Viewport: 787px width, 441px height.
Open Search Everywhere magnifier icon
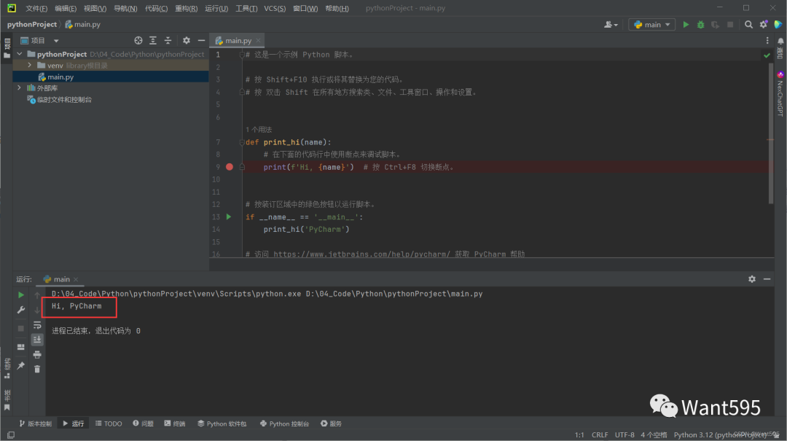click(x=748, y=24)
